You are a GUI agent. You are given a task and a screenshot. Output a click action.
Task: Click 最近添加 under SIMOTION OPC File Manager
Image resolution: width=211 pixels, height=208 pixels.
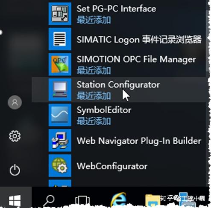[x=94, y=70]
